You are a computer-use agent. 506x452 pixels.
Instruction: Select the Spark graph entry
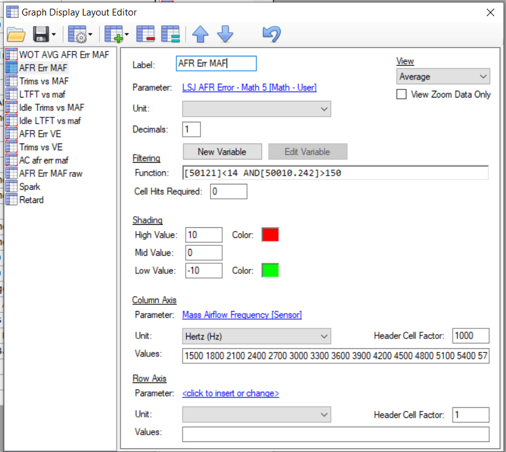pyautogui.click(x=30, y=187)
